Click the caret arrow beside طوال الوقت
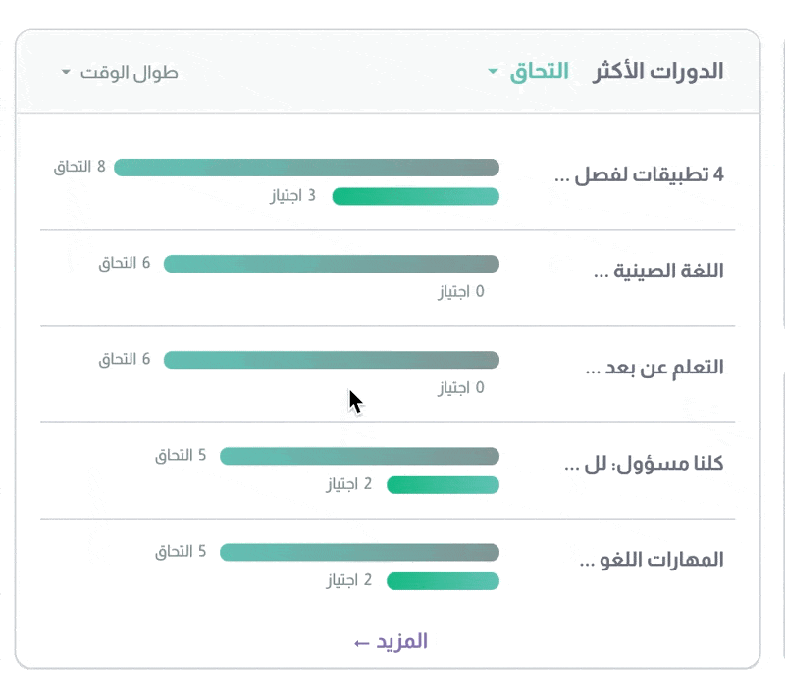The width and height of the screenshot is (785, 694). (66, 72)
